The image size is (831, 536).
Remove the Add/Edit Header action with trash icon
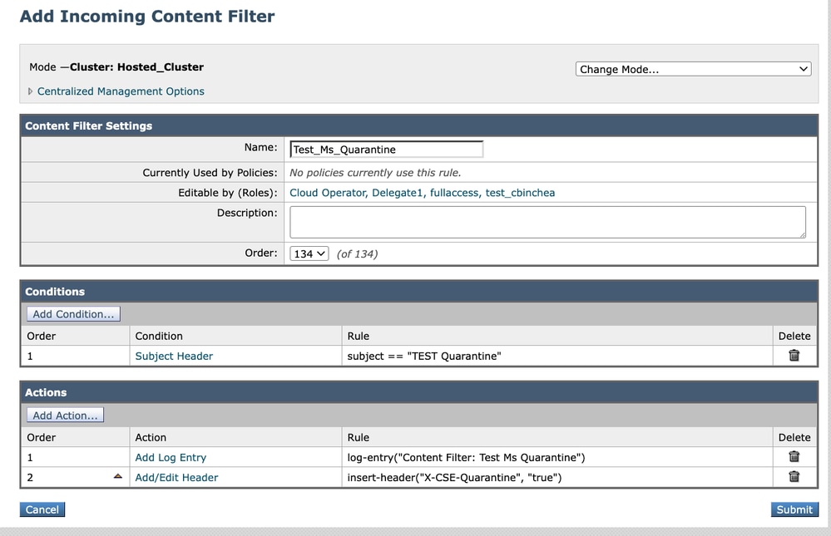click(x=794, y=477)
